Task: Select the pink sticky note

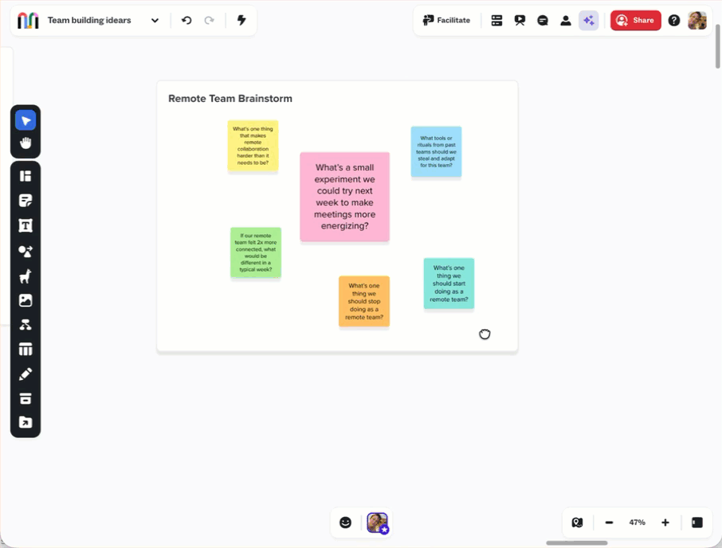Action: (344, 197)
